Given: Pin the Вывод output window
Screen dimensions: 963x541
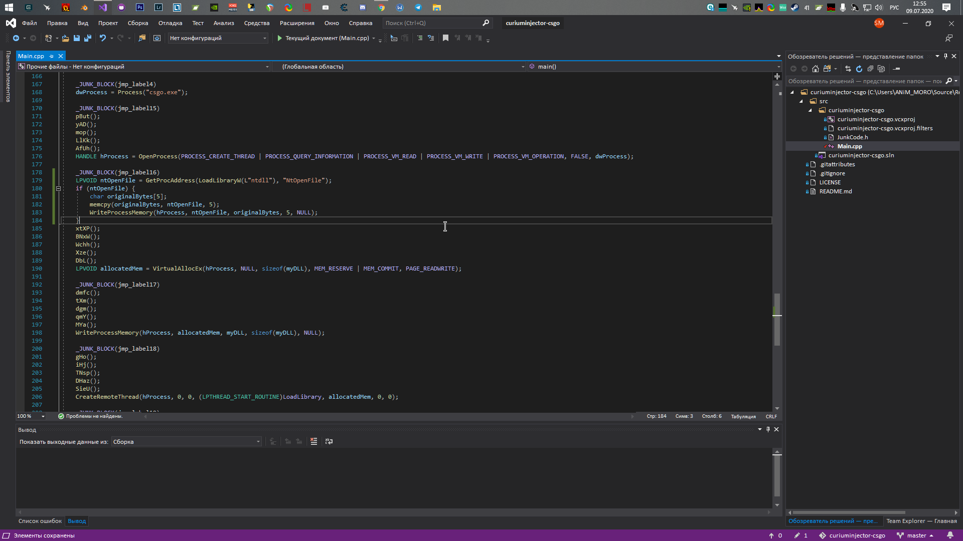Looking at the screenshot, I should (x=768, y=429).
